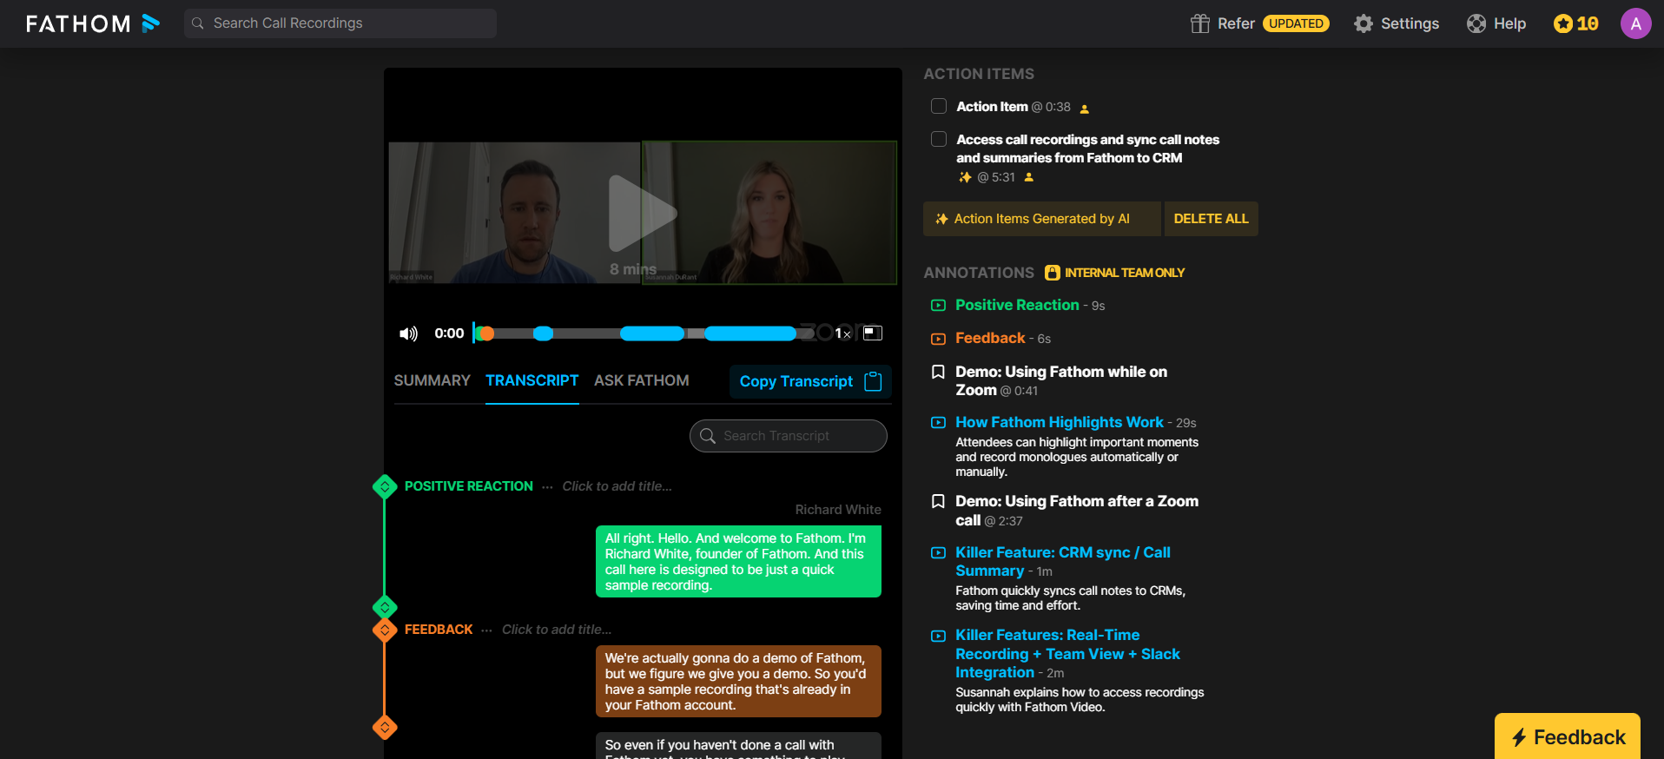Check the 'Action Item @ 0:38' checkbox
This screenshot has width=1664, height=759.
pos(939,106)
